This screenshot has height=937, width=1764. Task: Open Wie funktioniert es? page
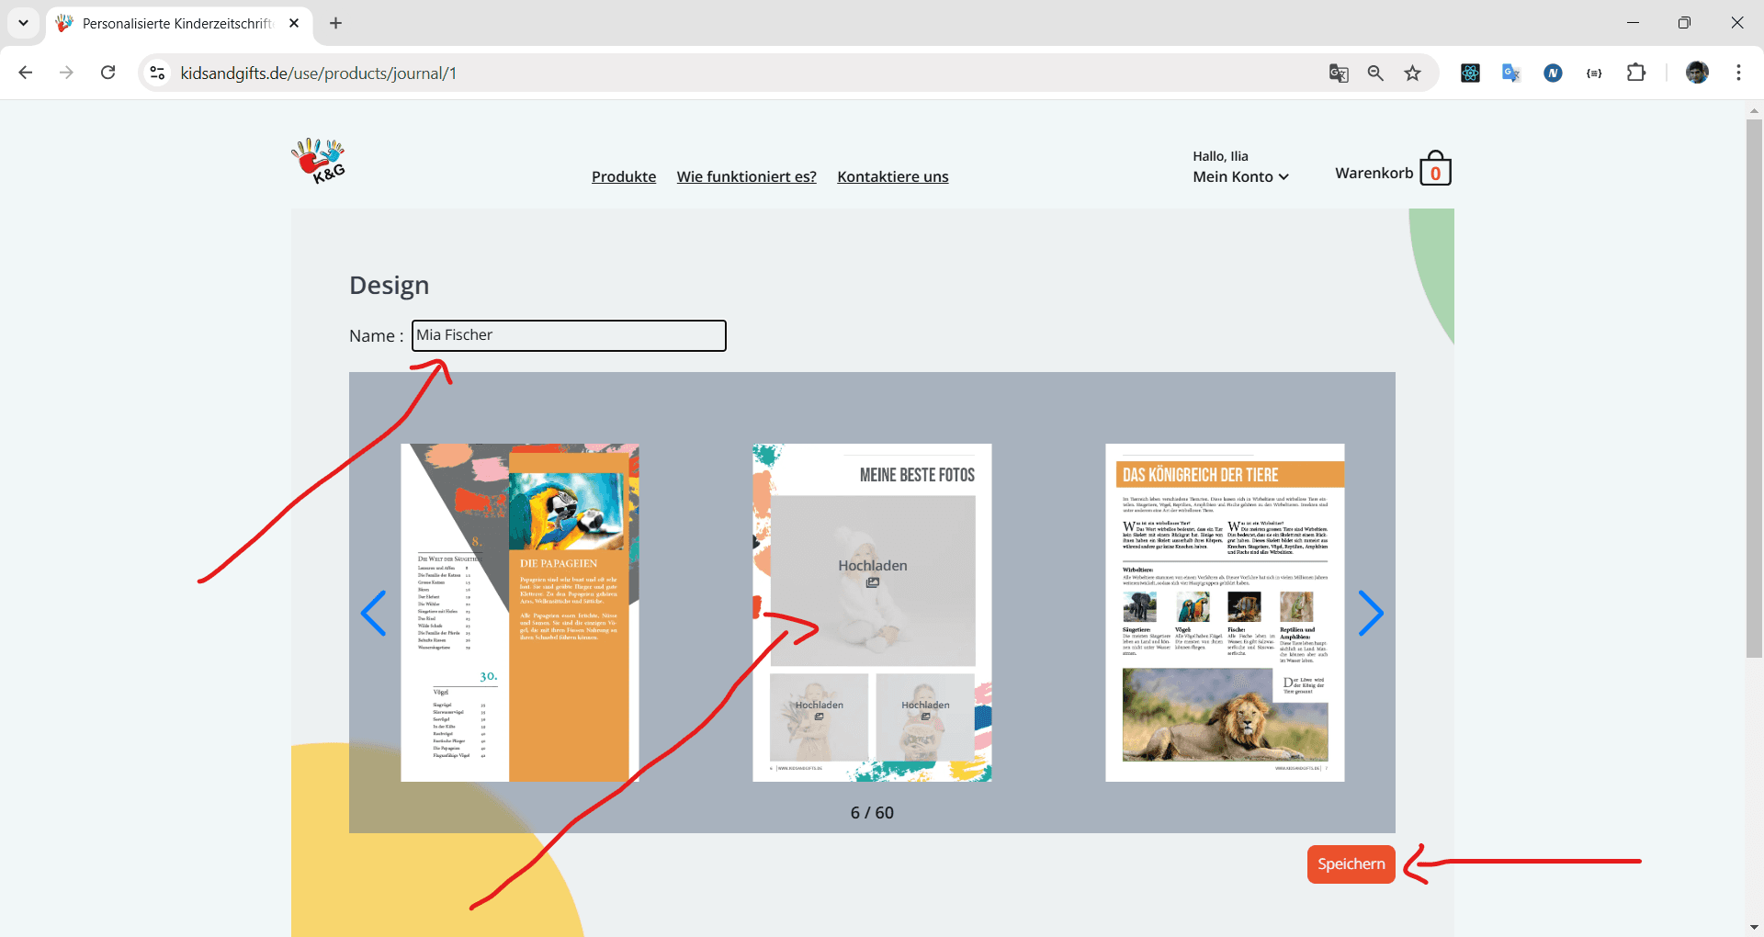coord(746,176)
